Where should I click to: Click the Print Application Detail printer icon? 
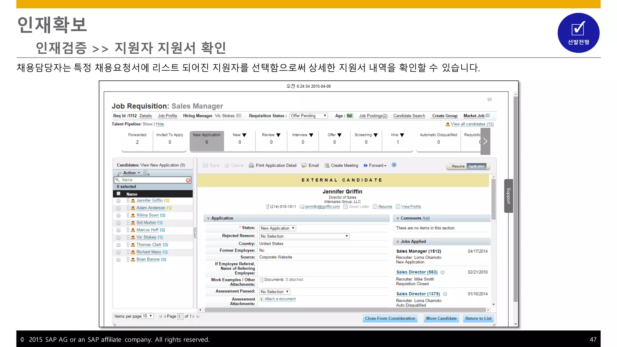tap(251, 165)
